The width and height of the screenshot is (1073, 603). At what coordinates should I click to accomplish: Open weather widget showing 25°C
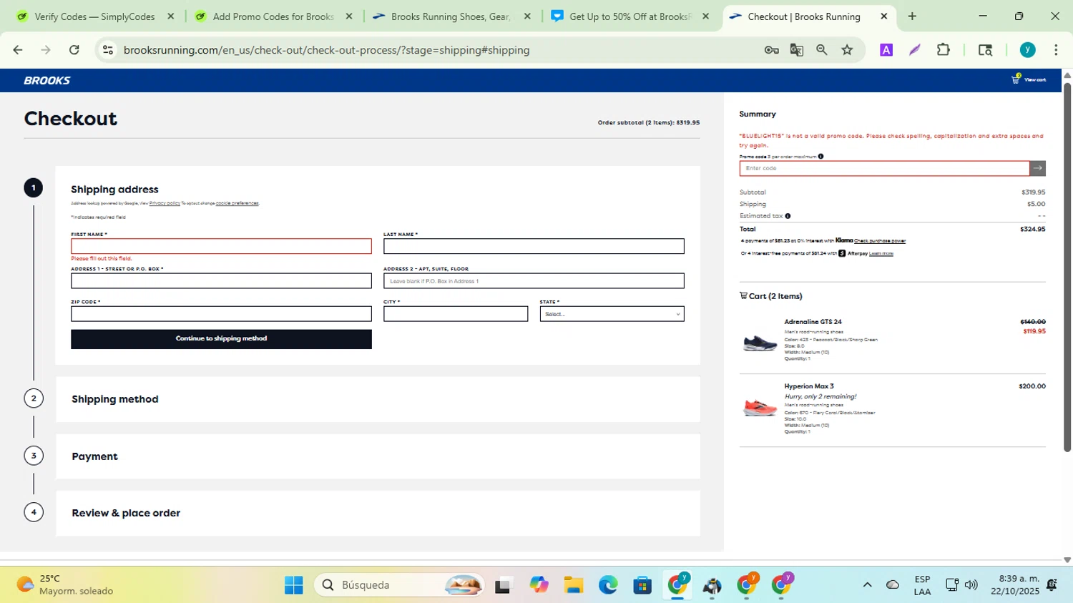[x=66, y=585]
